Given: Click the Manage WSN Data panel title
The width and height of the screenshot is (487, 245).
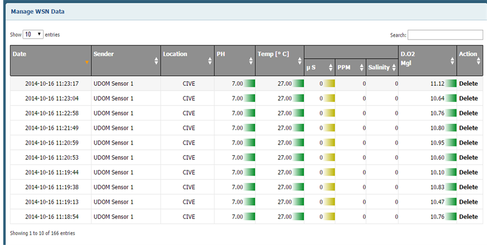Looking at the screenshot, I should [38, 11].
